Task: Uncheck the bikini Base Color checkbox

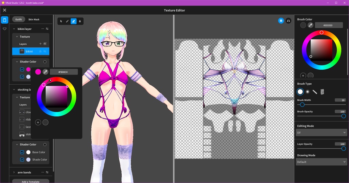Action: click(22, 69)
